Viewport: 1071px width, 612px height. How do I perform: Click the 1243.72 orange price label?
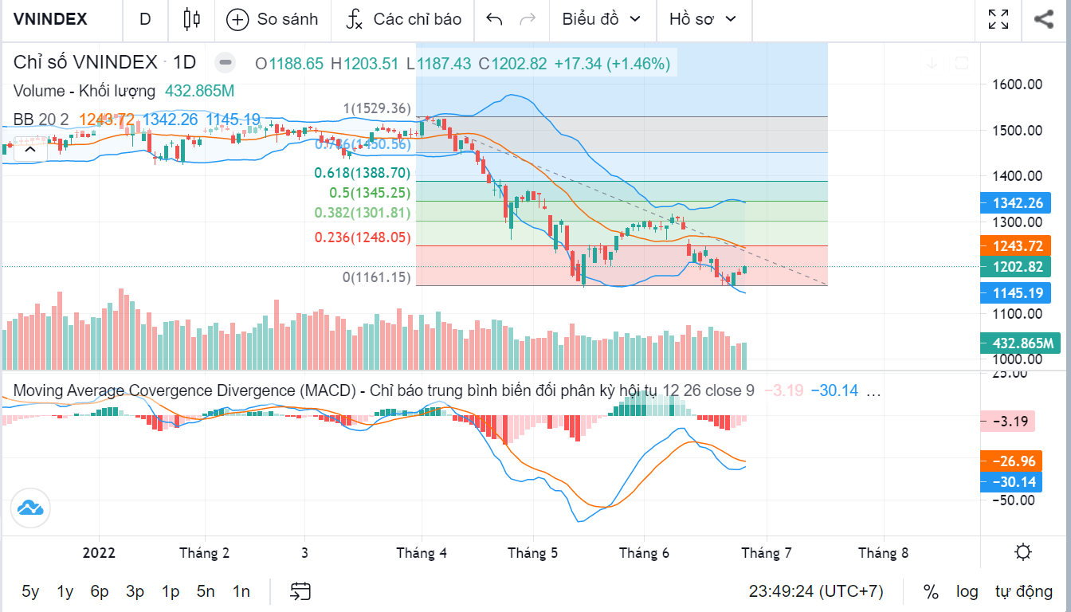point(1017,245)
